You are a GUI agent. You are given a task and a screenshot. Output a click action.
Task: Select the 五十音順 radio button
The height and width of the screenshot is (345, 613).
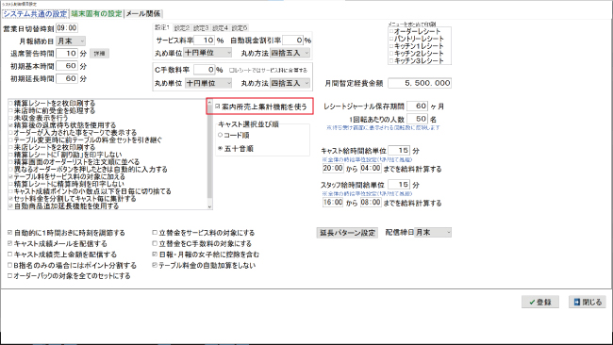(236, 149)
